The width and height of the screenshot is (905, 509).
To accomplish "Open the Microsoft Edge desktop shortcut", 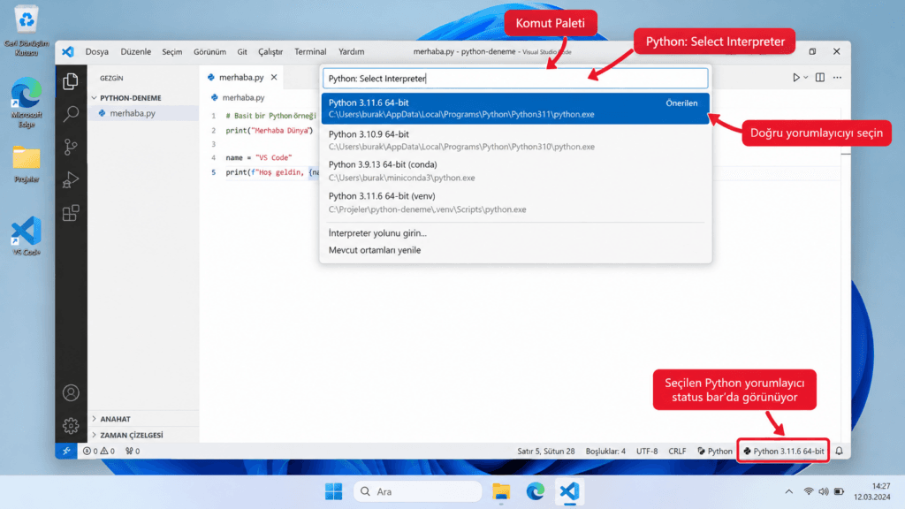I will [27, 103].
